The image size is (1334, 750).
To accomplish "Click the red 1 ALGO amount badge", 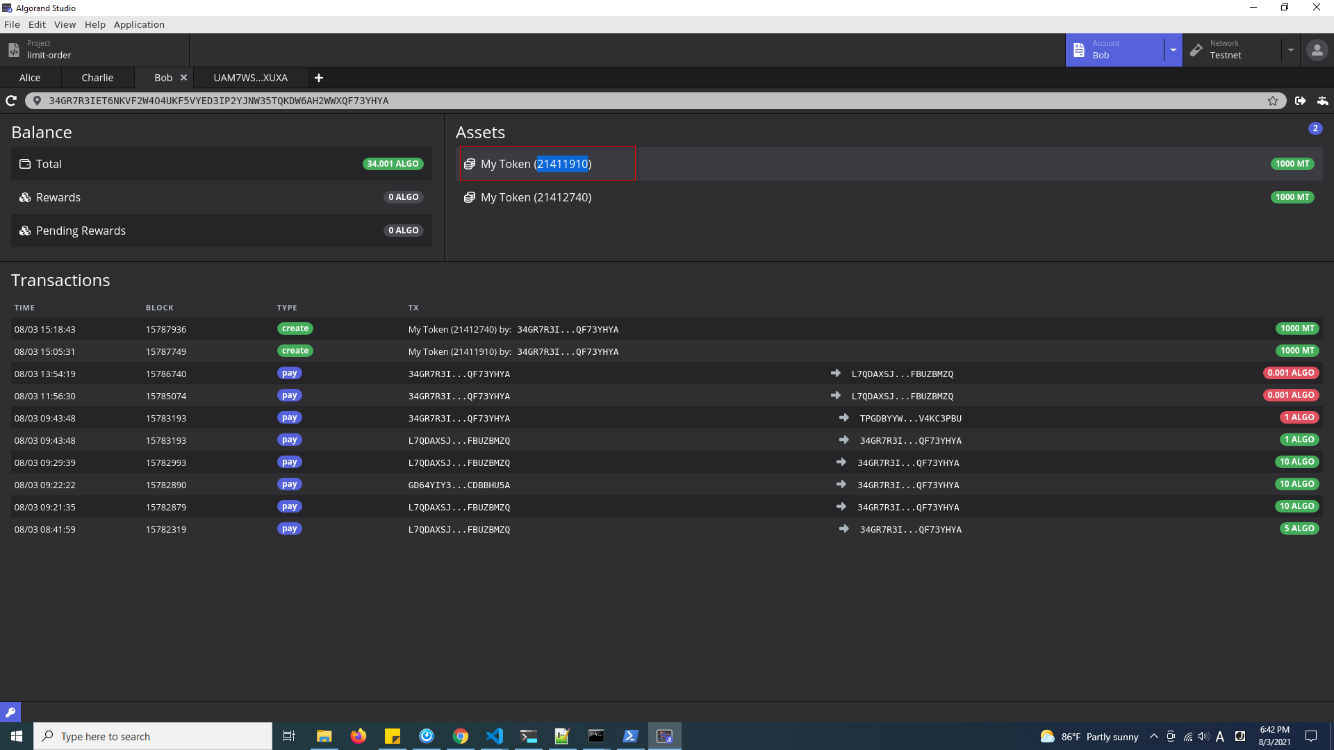I will click(x=1299, y=417).
